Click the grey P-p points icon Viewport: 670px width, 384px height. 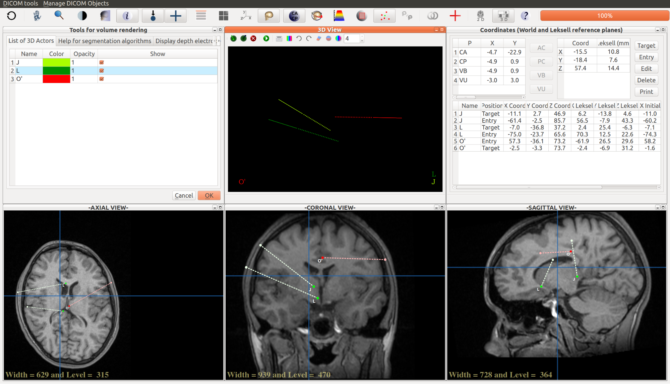[x=407, y=16]
